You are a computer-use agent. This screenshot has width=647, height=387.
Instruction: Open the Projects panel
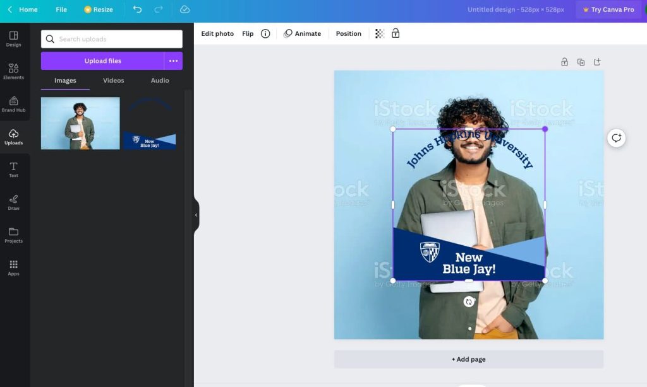[x=14, y=235]
